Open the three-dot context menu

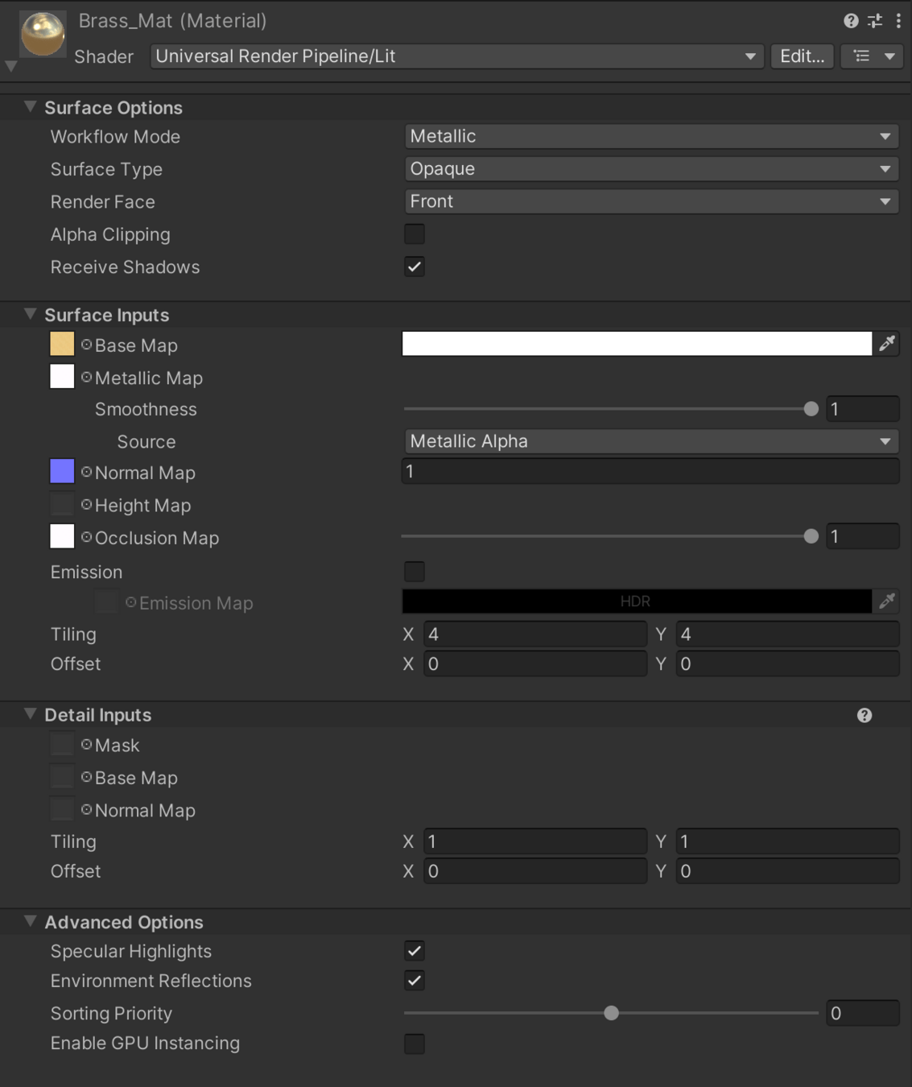click(x=898, y=21)
